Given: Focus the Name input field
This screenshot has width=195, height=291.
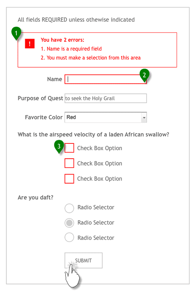Looking at the screenshot, I should tap(105, 79).
